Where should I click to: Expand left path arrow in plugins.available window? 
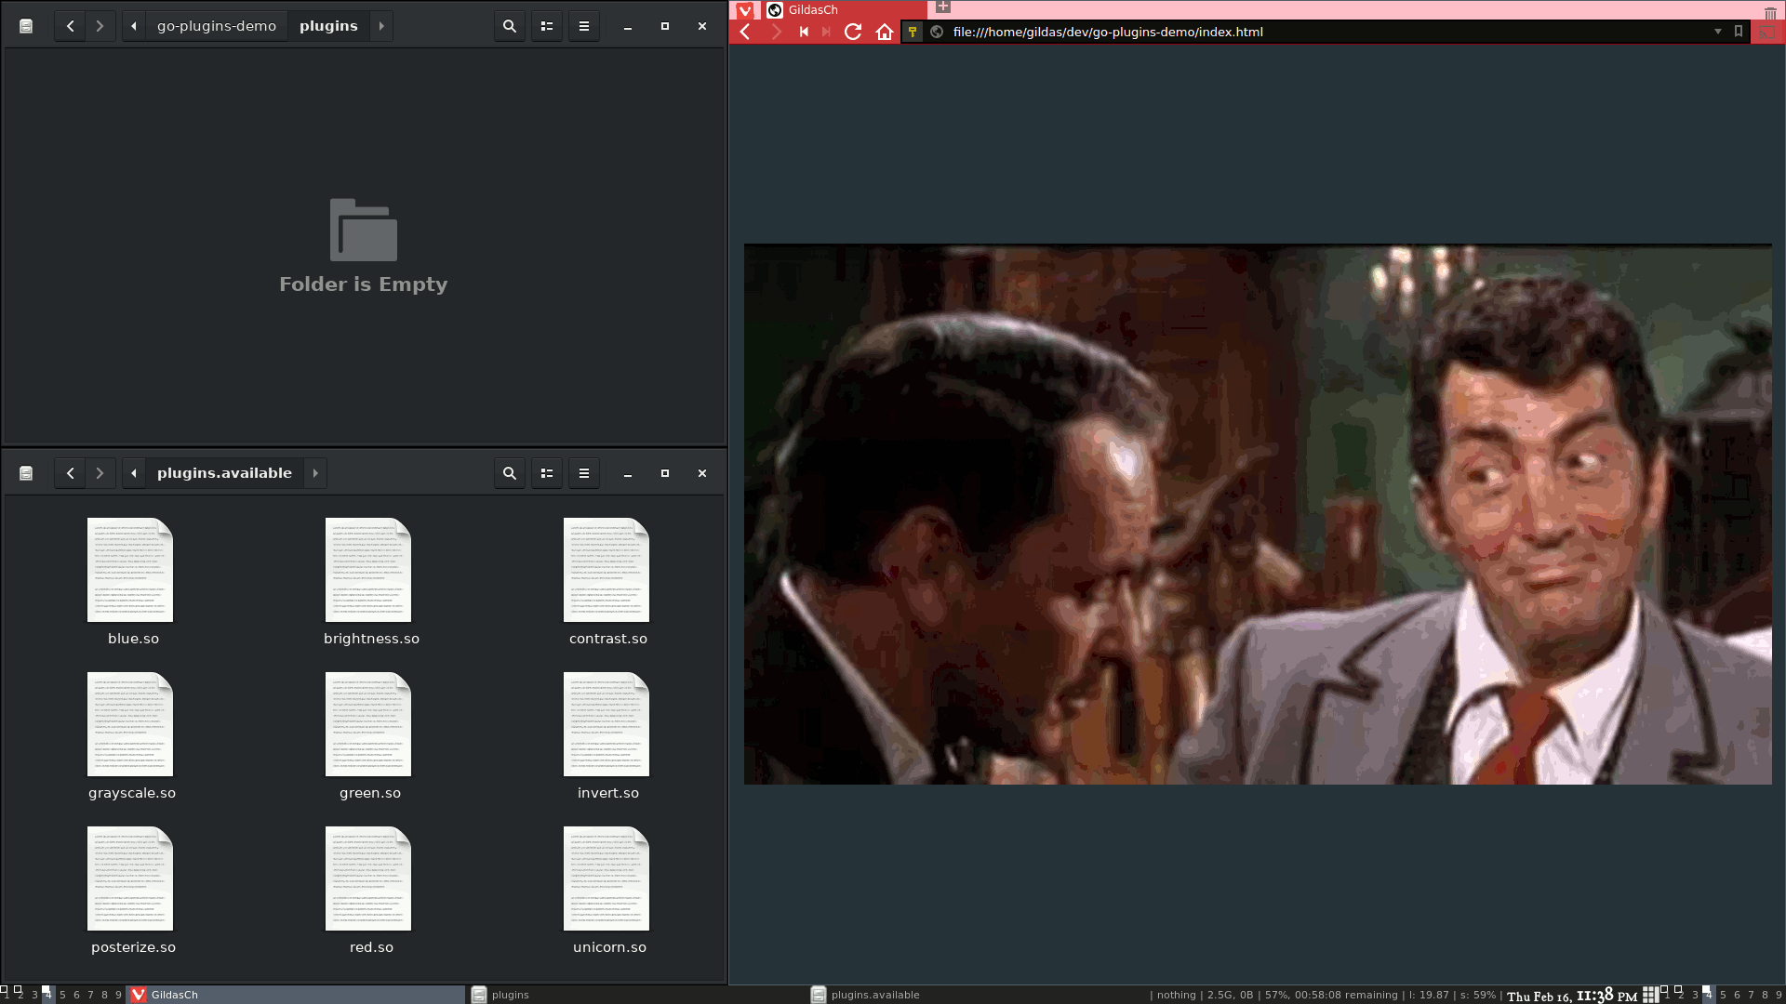click(134, 473)
